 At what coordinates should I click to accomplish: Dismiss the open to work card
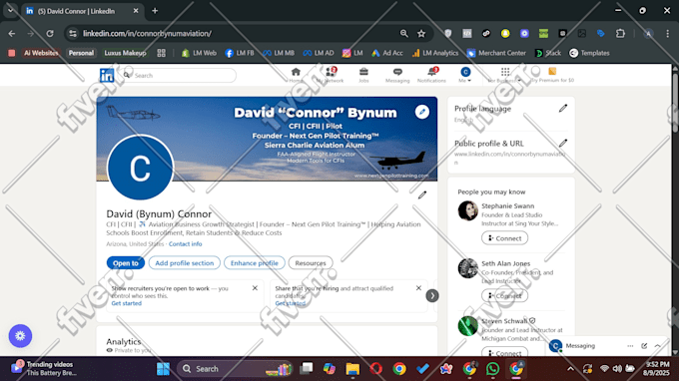click(x=255, y=288)
